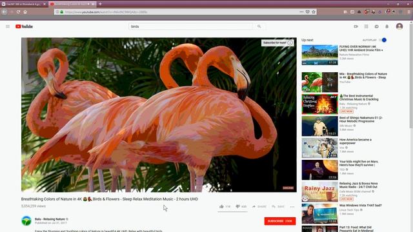Click the browser home button

point(25,12)
